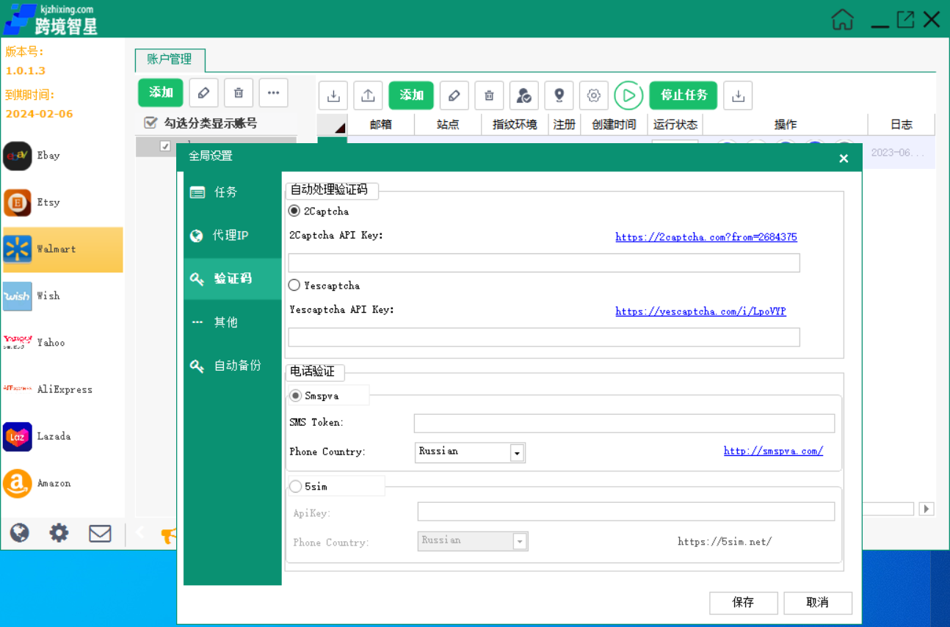Screen dimensions: 950x627
Task: Click the 保存 button
Action: click(744, 603)
